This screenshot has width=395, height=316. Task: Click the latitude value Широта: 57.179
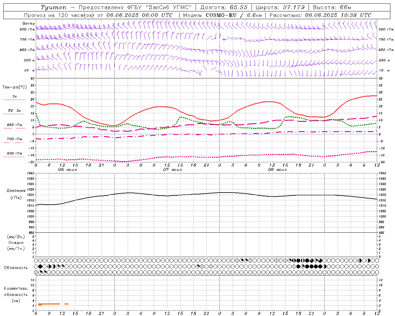(280, 7)
